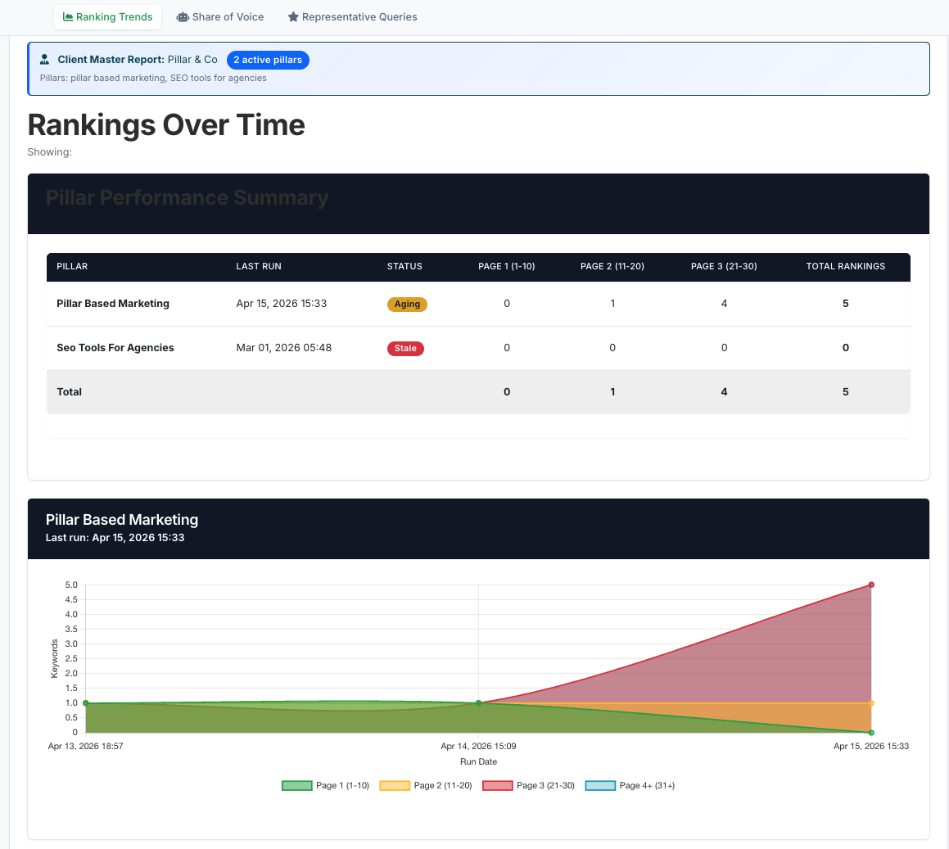Click total rankings 5 in Pillar Based Marketing row

coord(846,304)
